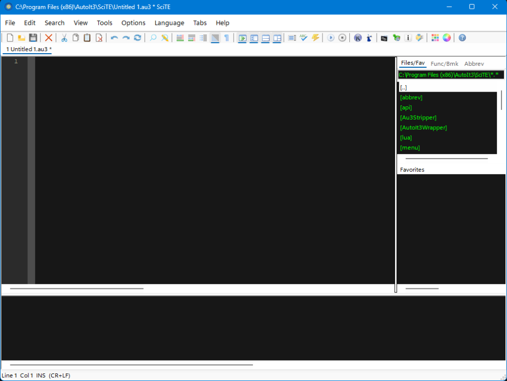Click the blue question mark help icon

(x=462, y=38)
